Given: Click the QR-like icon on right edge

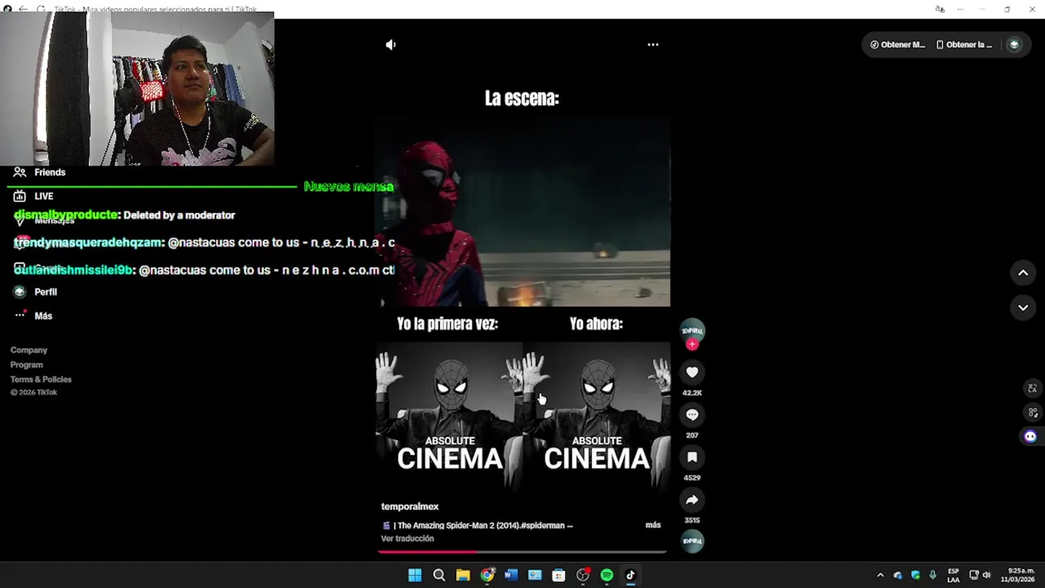Looking at the screenshot, I should tap(1032, 412).
